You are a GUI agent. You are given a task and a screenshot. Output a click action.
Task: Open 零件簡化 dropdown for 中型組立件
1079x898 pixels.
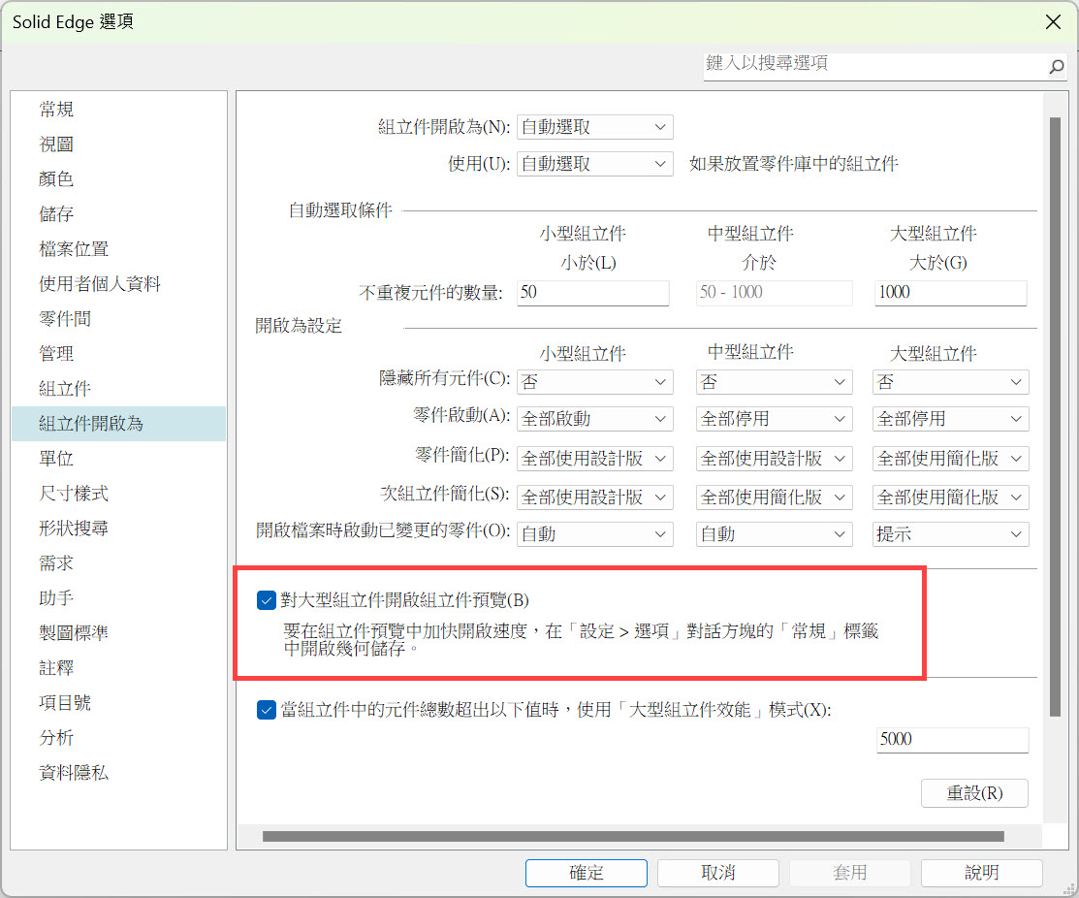pyautogui.click(x=775, y=459)
